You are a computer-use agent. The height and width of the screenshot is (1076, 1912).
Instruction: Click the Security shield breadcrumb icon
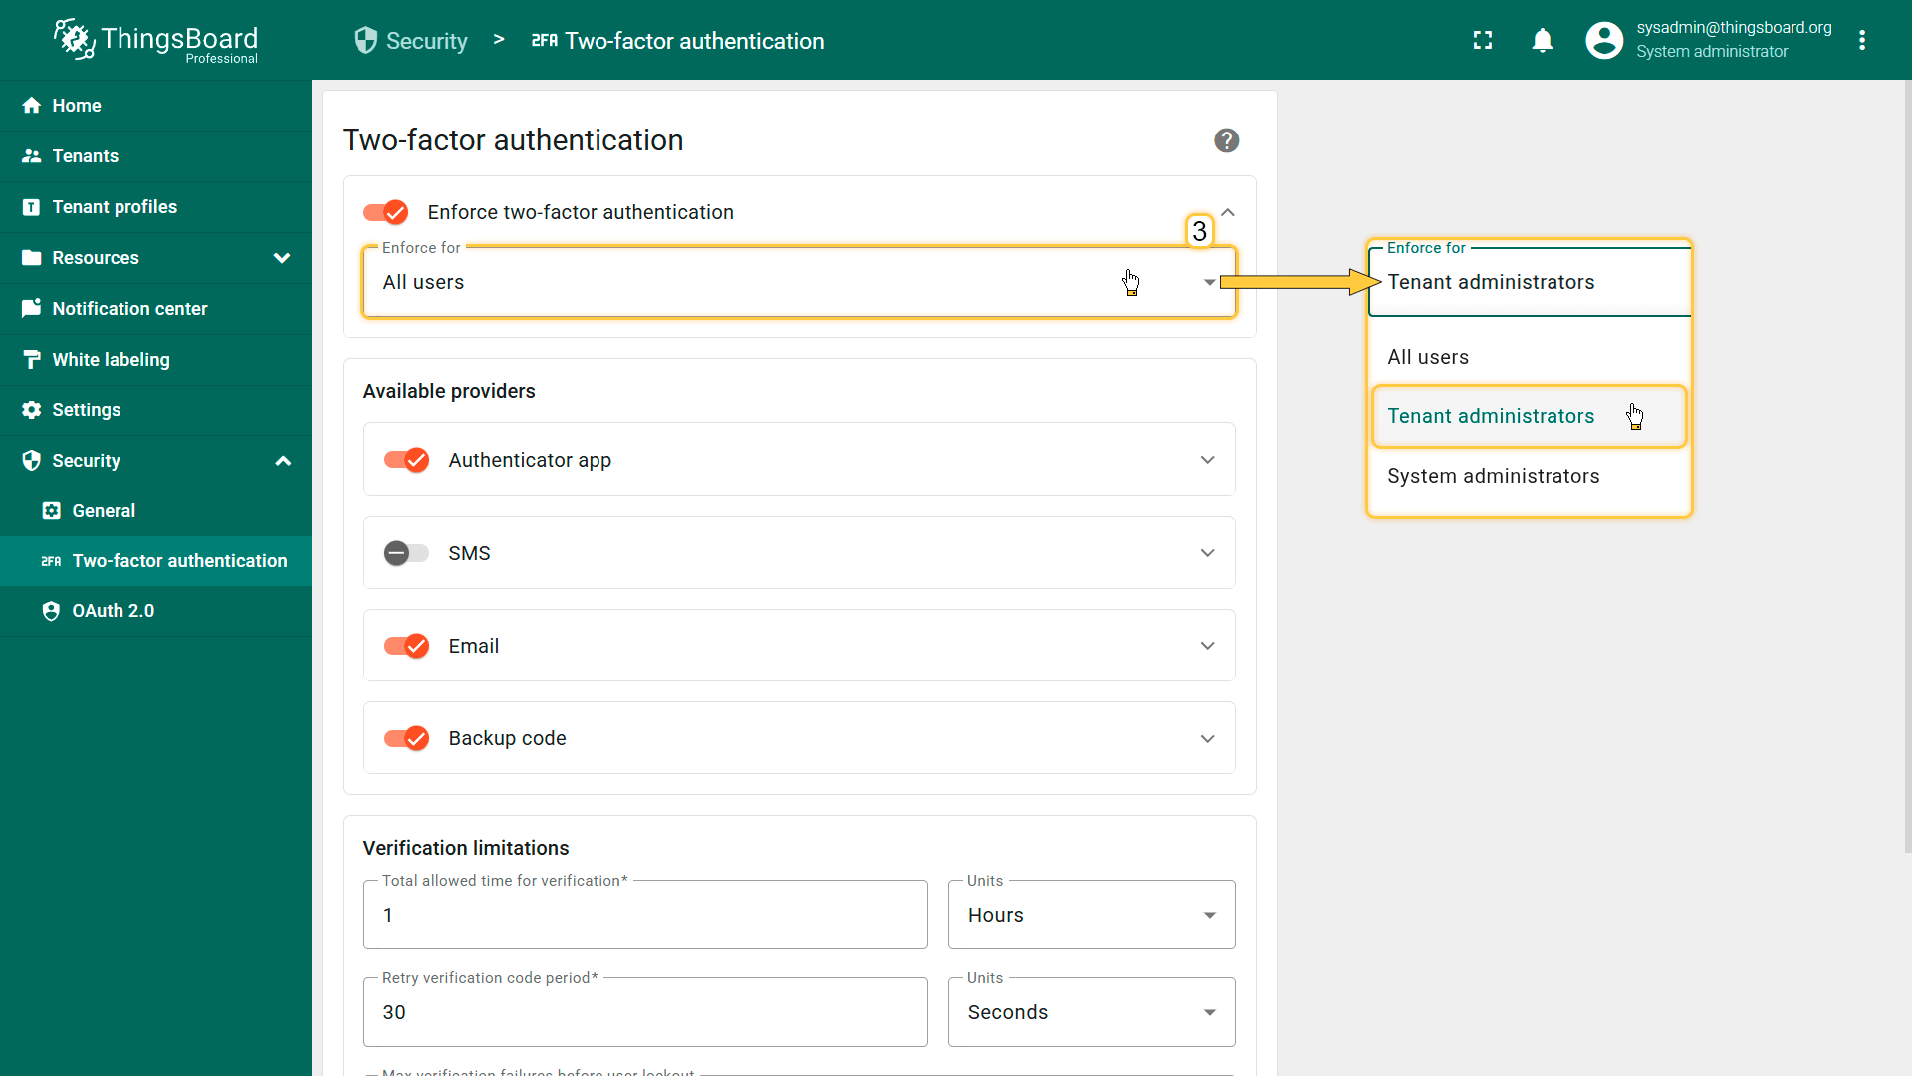coord(365,40)
